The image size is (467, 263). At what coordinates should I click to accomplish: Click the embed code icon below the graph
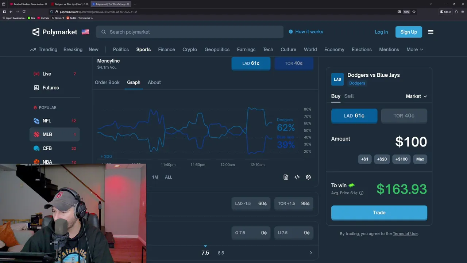tap(297, 177)
